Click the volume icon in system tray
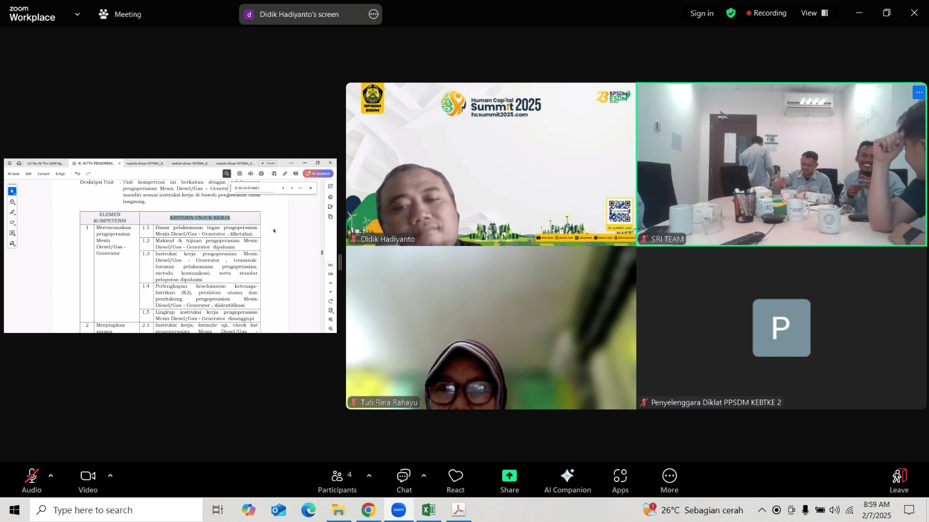The height and width of the screenshot is (522, 929). pyautogui.click(x=834, y=510)
